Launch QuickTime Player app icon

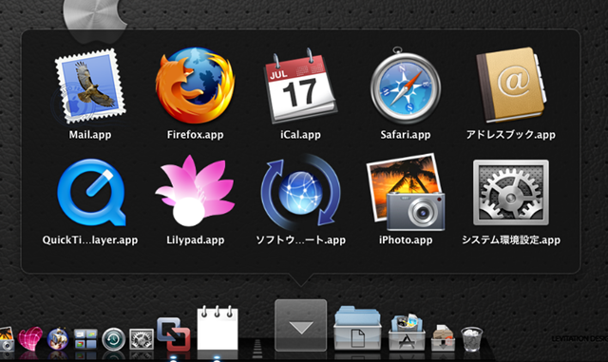(91, 192)
